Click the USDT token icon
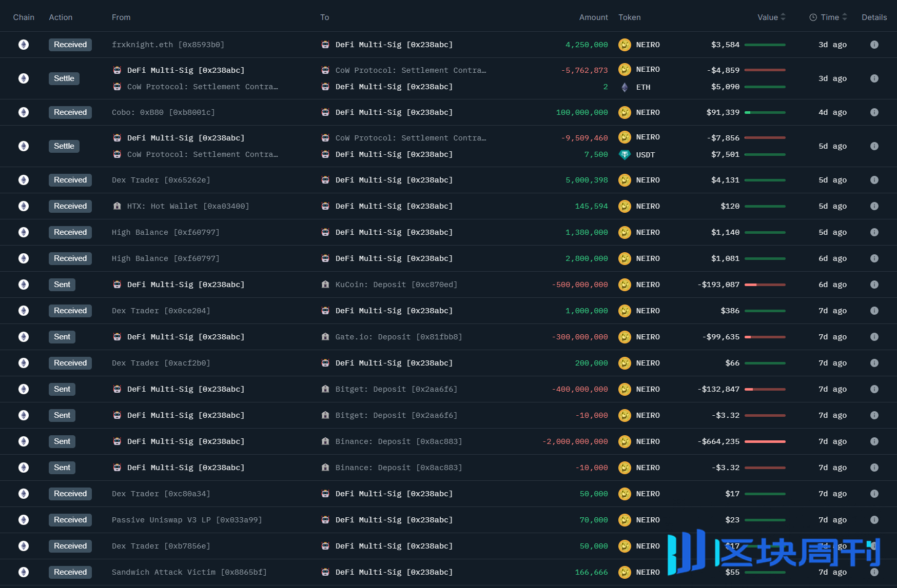 625,155
